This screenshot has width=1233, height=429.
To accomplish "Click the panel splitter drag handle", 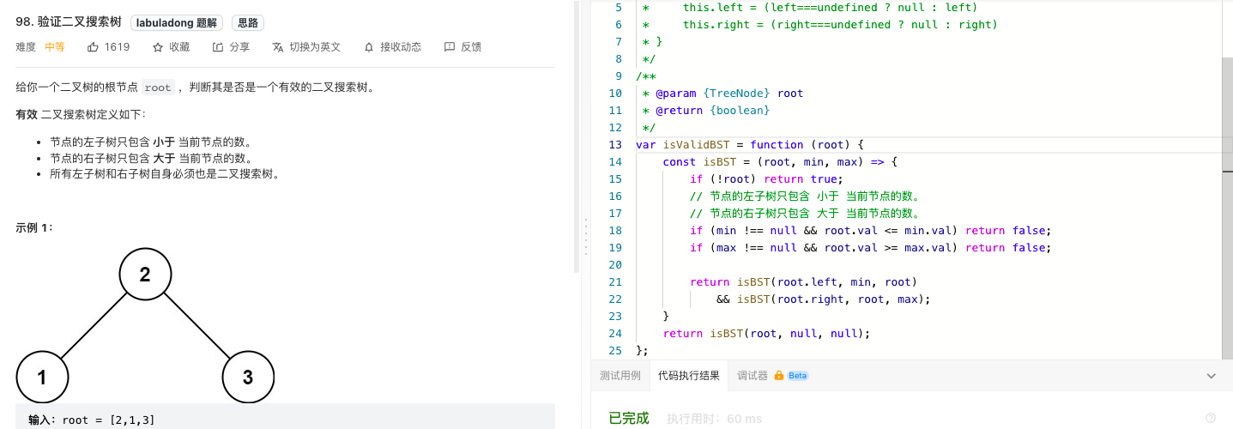I will tap(586, 237).
